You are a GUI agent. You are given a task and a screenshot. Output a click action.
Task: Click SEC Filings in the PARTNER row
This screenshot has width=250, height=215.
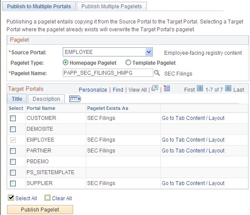click(x=101, y=150)
